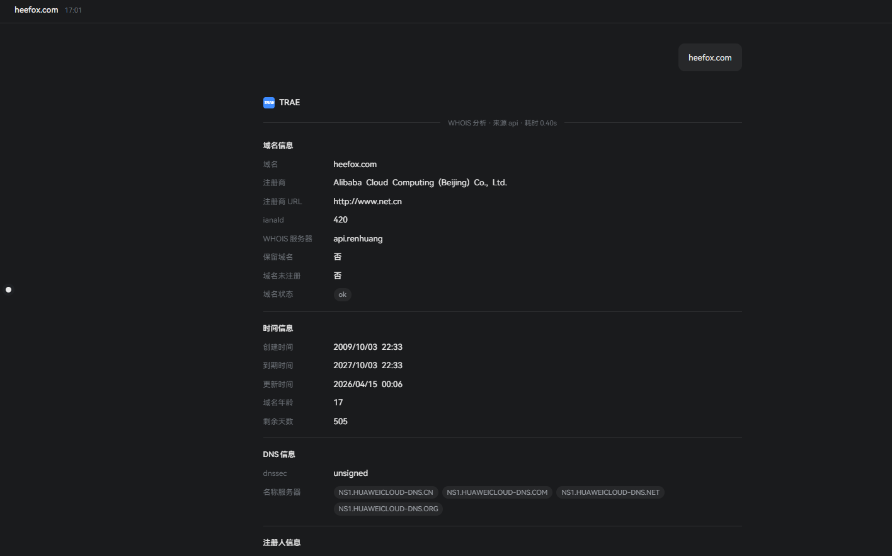The width and height of the screenshot is (892, 556).
Task: Click the blue TRAE logo icon
Action: (269, 103)
